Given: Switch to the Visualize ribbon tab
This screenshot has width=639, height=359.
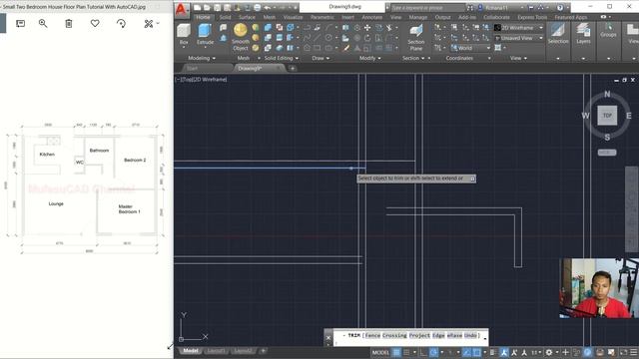Looking at the screenshot, I should [x=293, y=17].
